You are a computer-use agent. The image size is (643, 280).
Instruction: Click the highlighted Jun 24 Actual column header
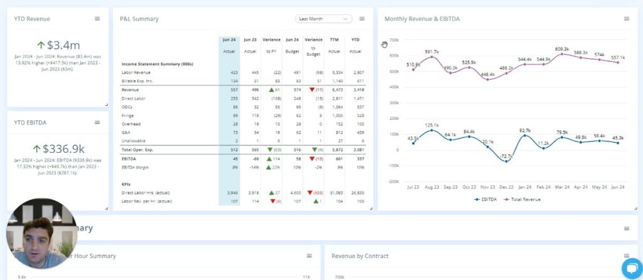pyautogui.click(x=229, y=46)
